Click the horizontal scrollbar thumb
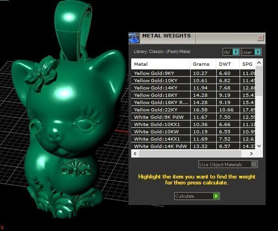Image resolution: width=278 pixels, height=231 pixels. [190, 153]
